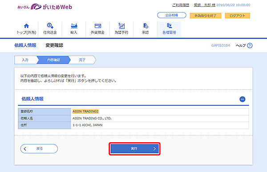Collapse the 依頼人情報 section
This screenshot has width=267, height=172.
pos(243,99)
